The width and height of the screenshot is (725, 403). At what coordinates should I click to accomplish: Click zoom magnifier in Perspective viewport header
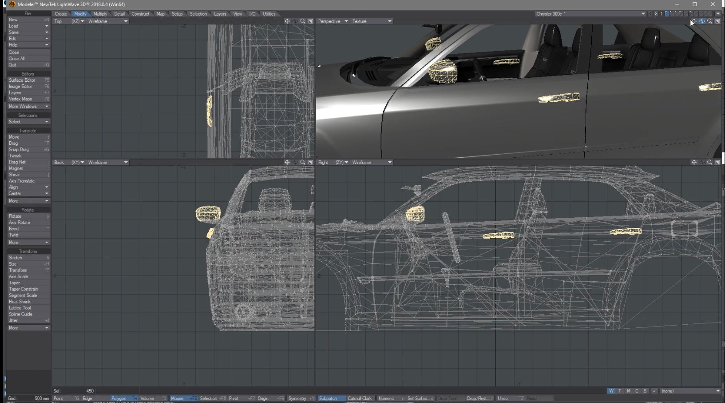(709, 21)
